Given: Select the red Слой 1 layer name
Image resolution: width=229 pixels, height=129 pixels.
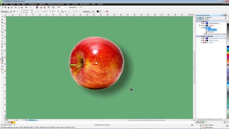Looking at the screenshot, I should tap(211, 25).
